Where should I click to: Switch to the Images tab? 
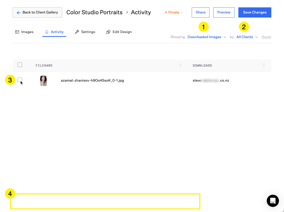point(27,32)
